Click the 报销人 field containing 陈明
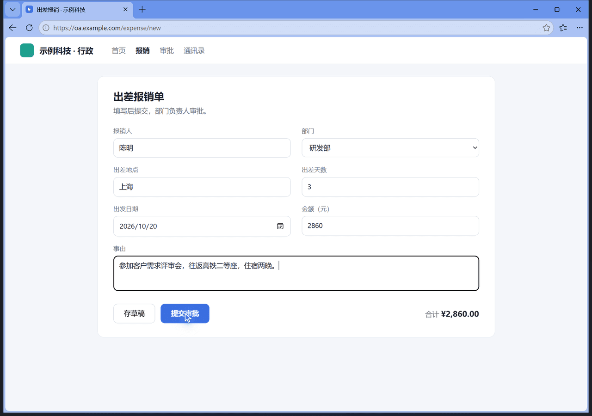Image resolution: width=592 pixels, height=416 pixels. (202, 148)
